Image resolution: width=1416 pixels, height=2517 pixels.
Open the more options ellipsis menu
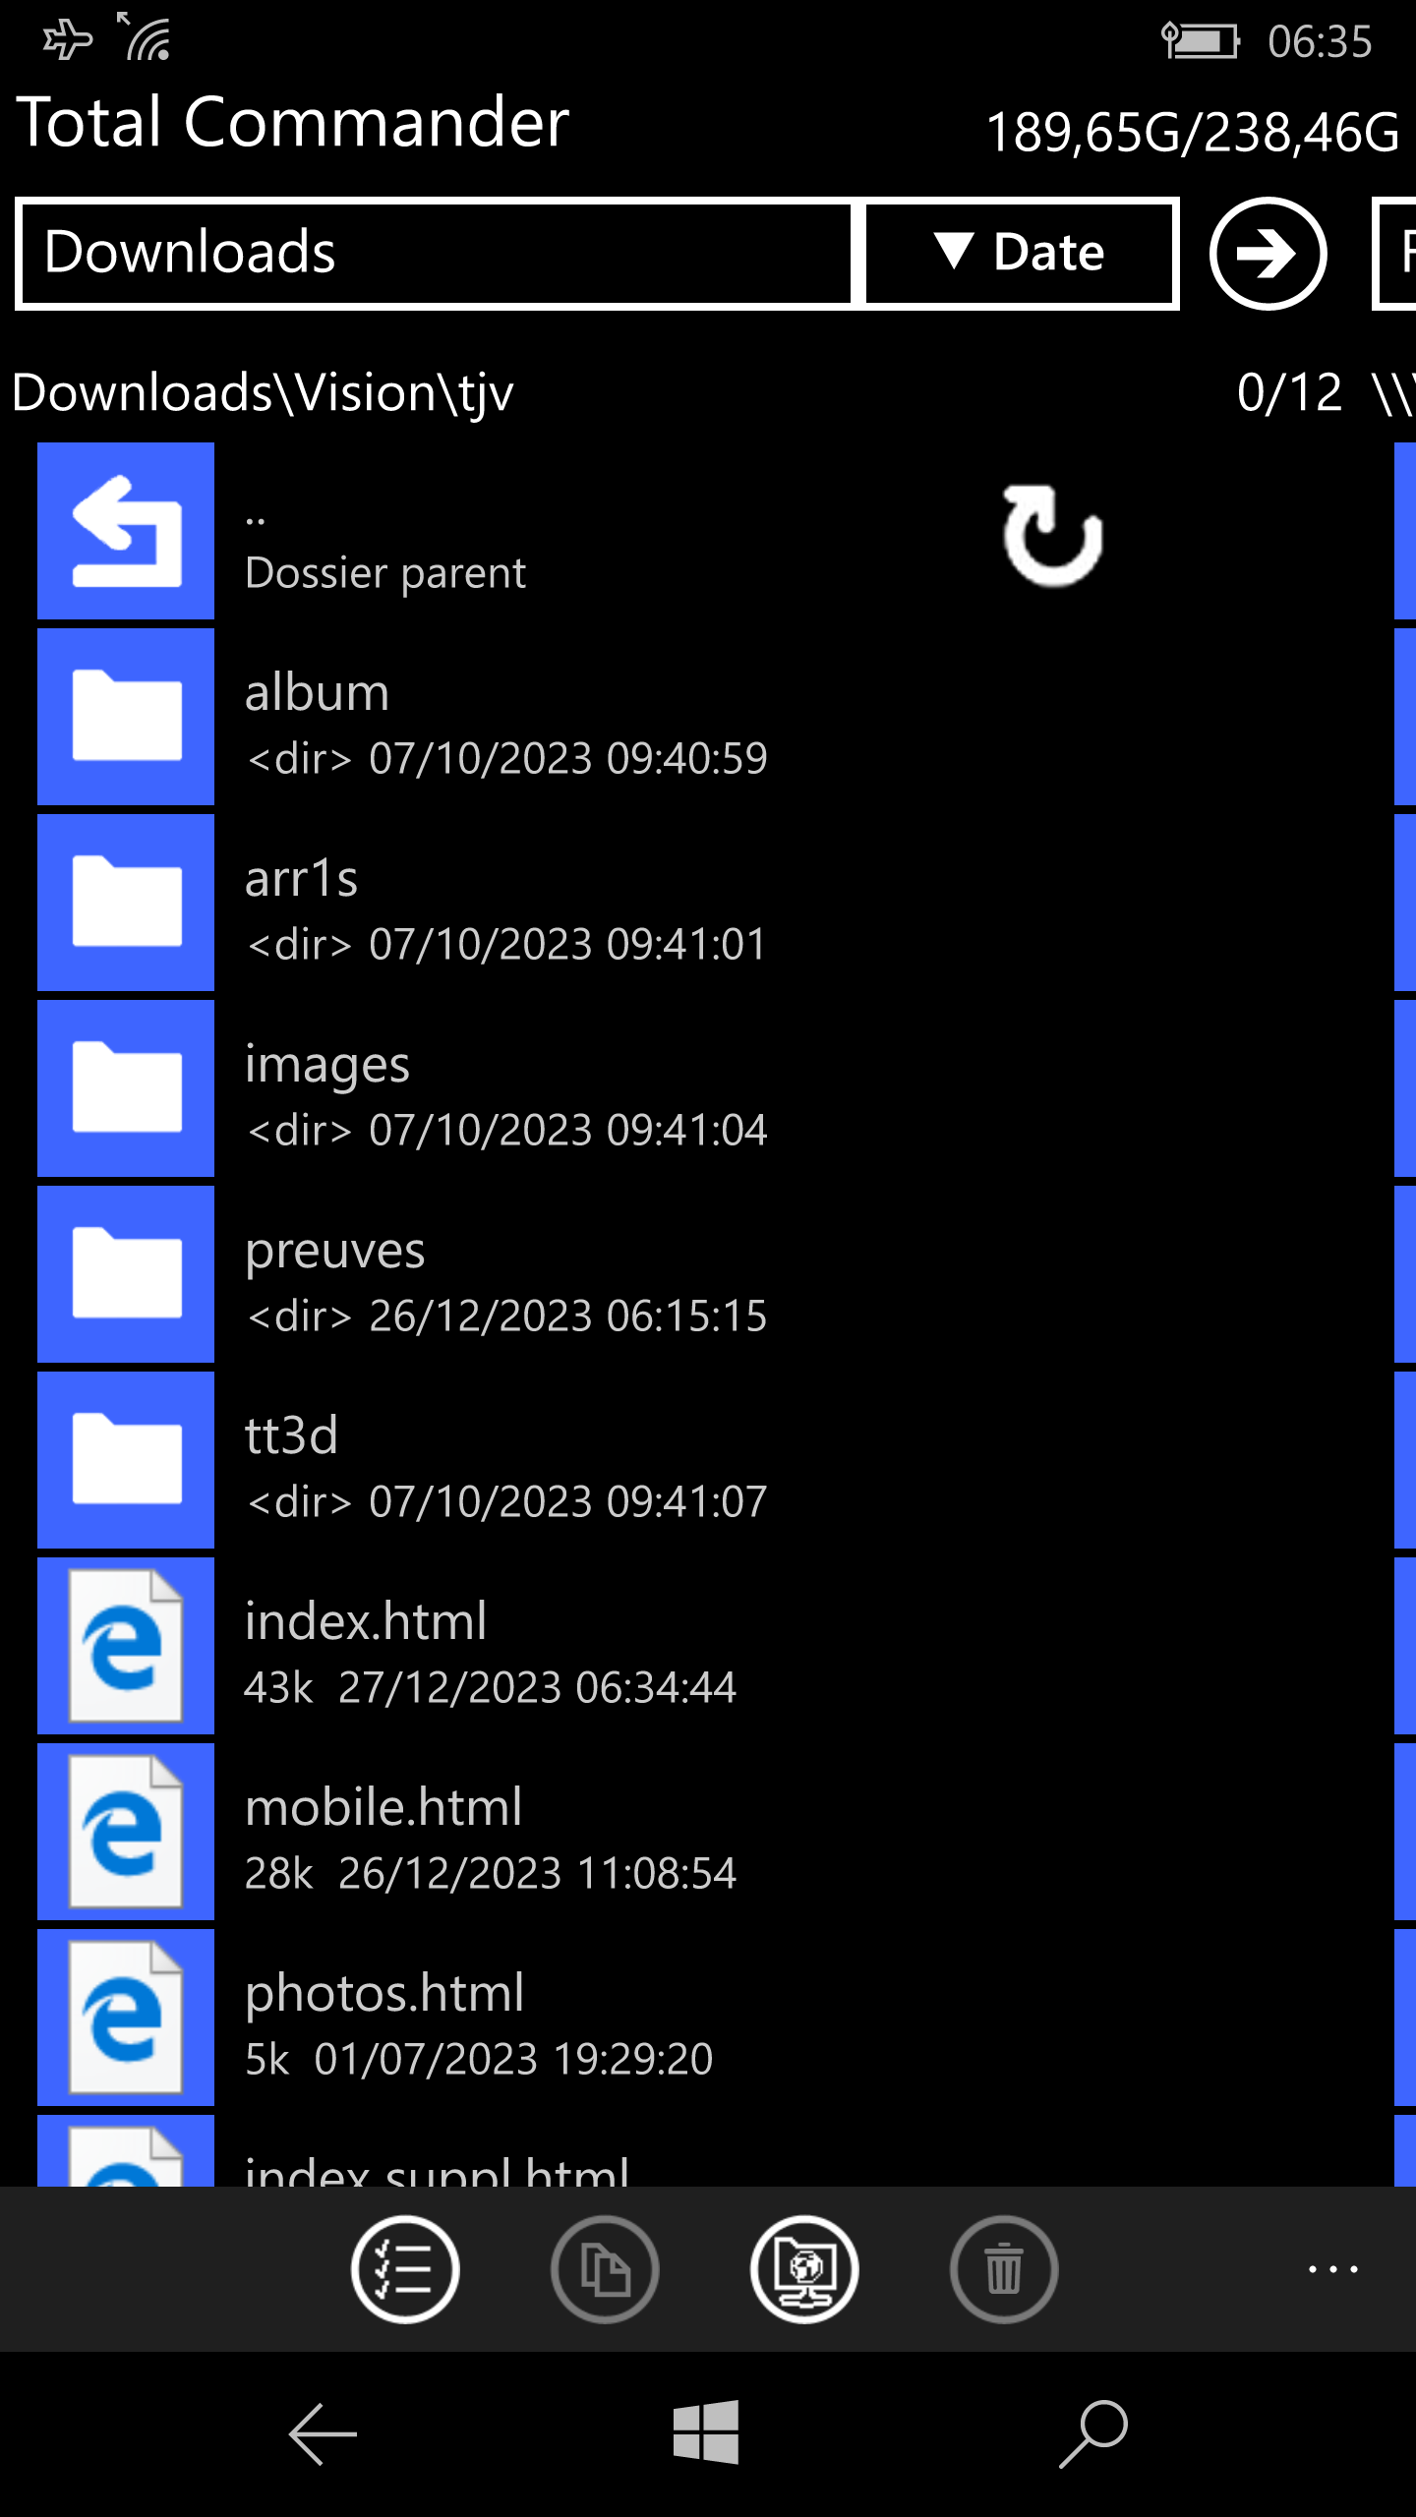coord(1332,2269)
